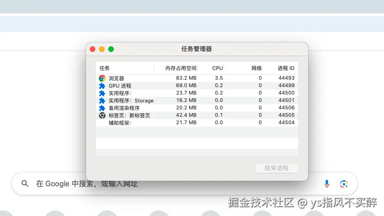The height and width of the screenshot is (216, 384).
Task: Select the GPU 进程 task row
Action: pos(197,86)
